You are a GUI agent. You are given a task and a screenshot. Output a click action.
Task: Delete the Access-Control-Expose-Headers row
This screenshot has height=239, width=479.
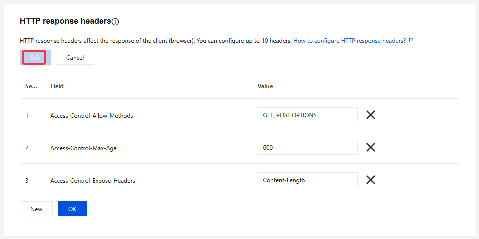pos(371,180)
